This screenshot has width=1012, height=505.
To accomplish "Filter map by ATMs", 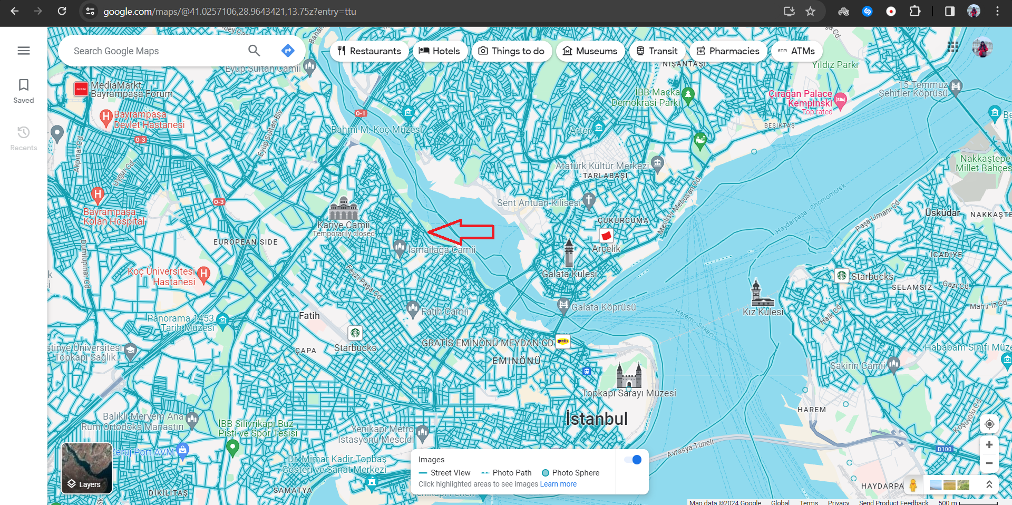I will tap(796, 51).
